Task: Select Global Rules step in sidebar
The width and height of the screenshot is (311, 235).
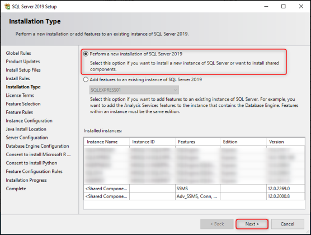Action: point(18,53)
